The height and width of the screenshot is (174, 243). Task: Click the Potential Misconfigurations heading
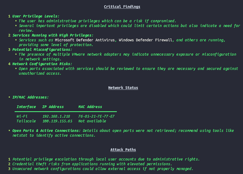(42, 49)
